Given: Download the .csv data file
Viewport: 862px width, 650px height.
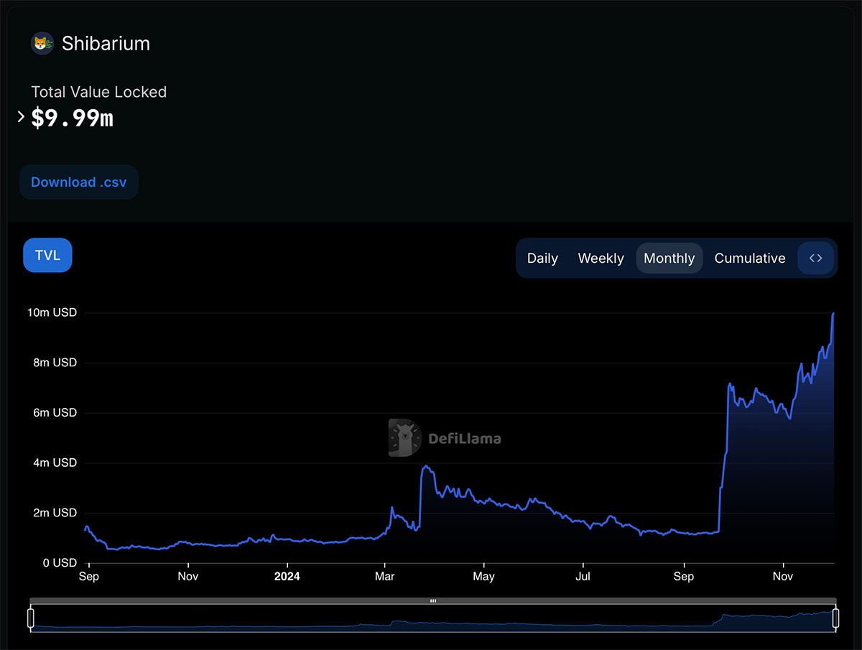Looking at the screenshot, I should point(79,182).
